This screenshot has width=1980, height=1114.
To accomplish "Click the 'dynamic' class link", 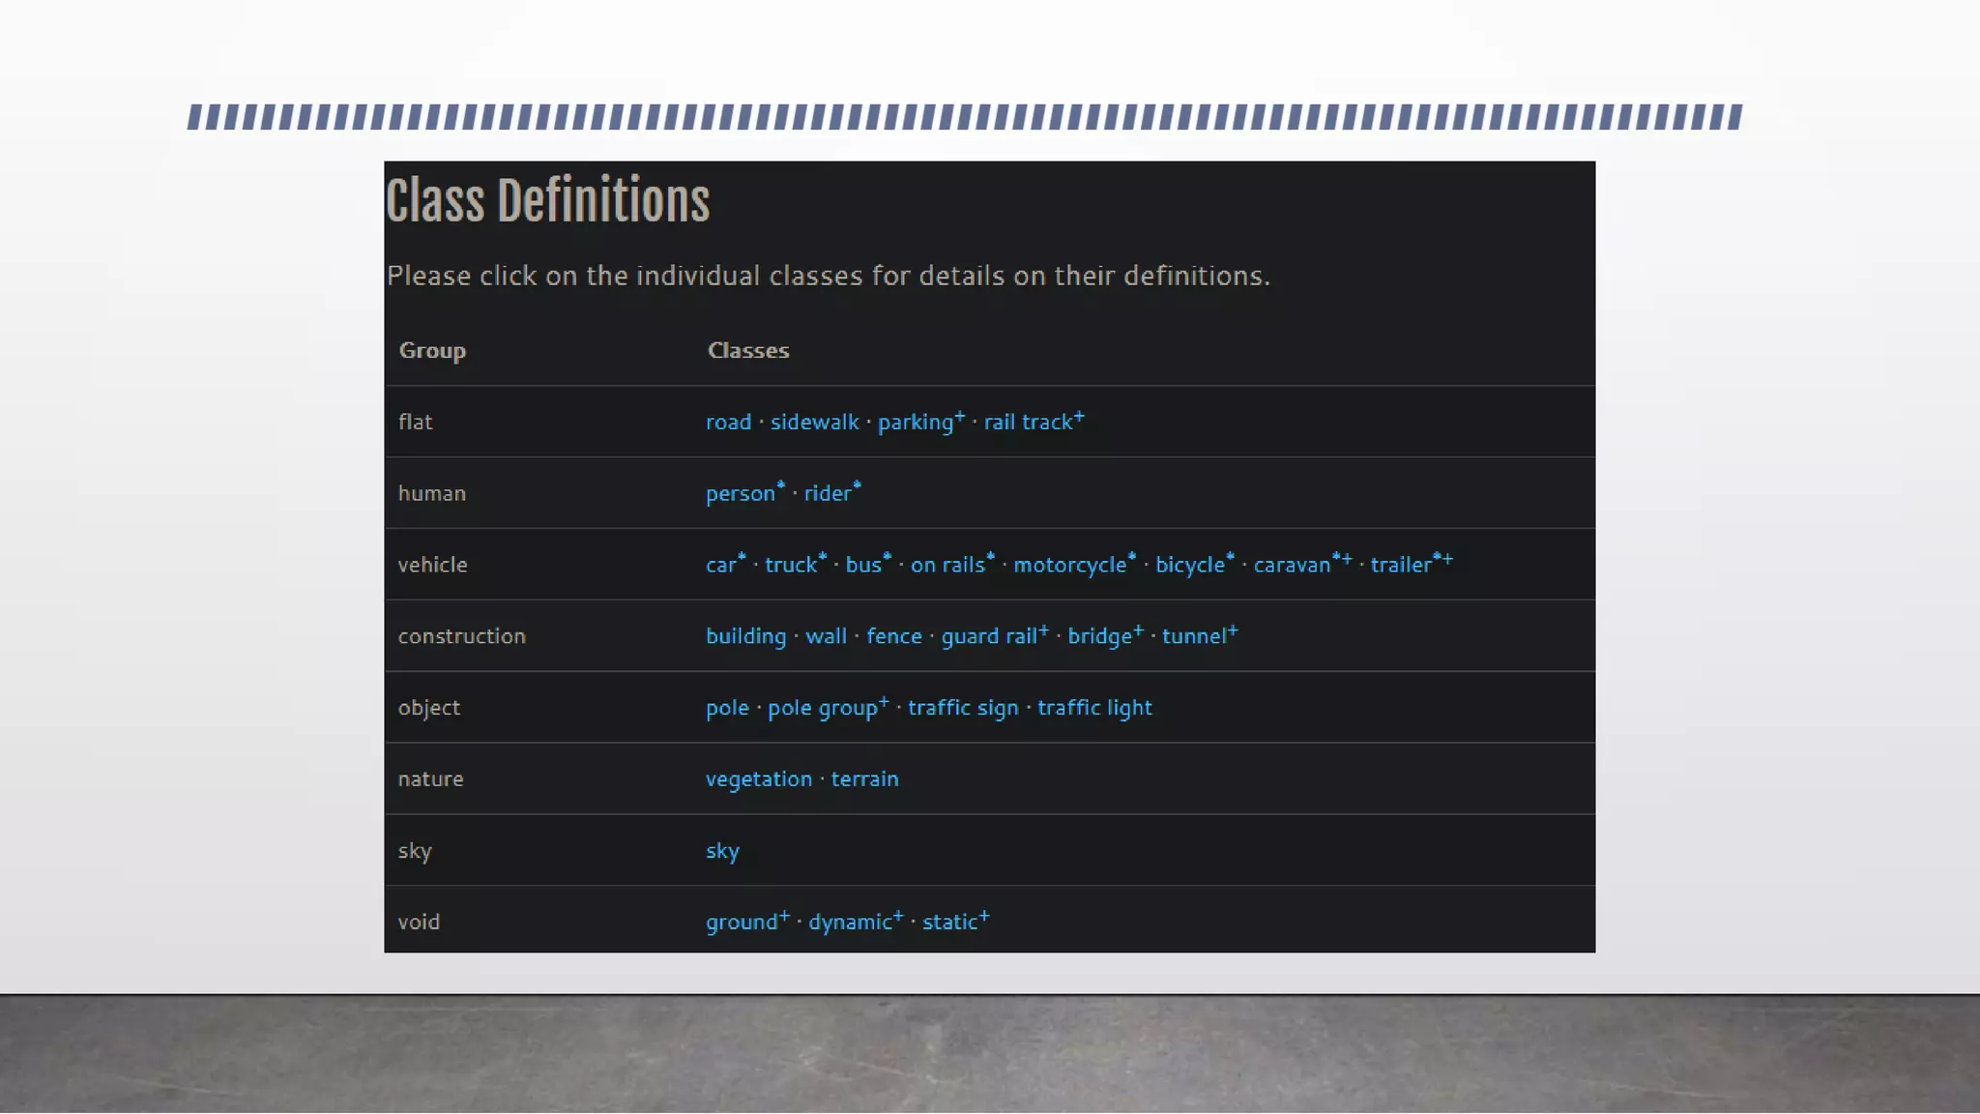I will (x=850, y=923).
